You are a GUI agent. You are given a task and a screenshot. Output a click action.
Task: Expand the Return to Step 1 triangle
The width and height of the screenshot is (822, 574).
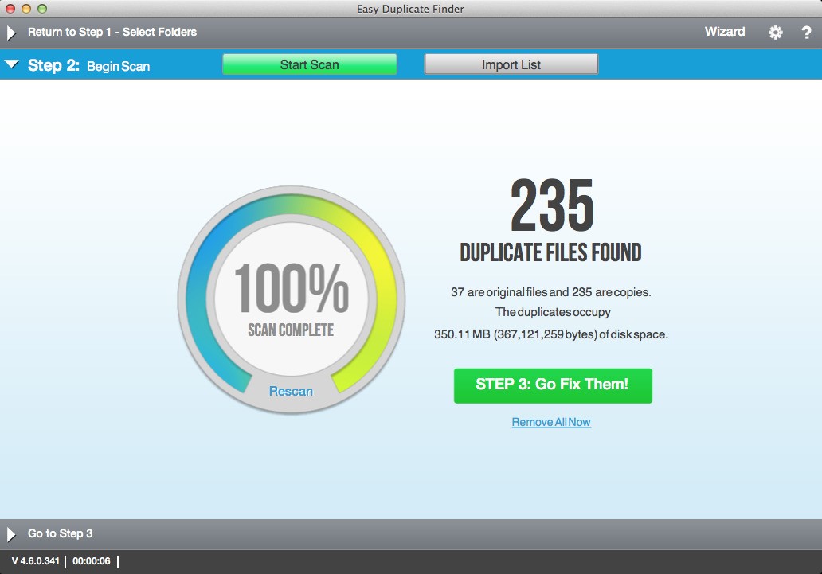click(11, 33)
